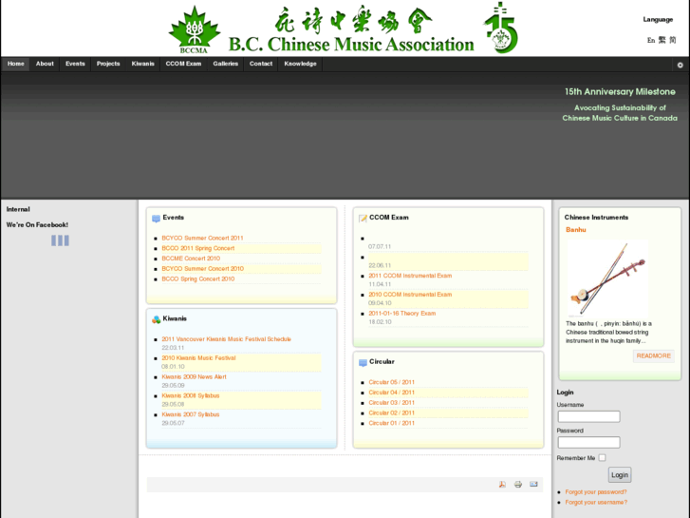Switch language to En
The image size is (690, 518).
[x=651, y=40]
